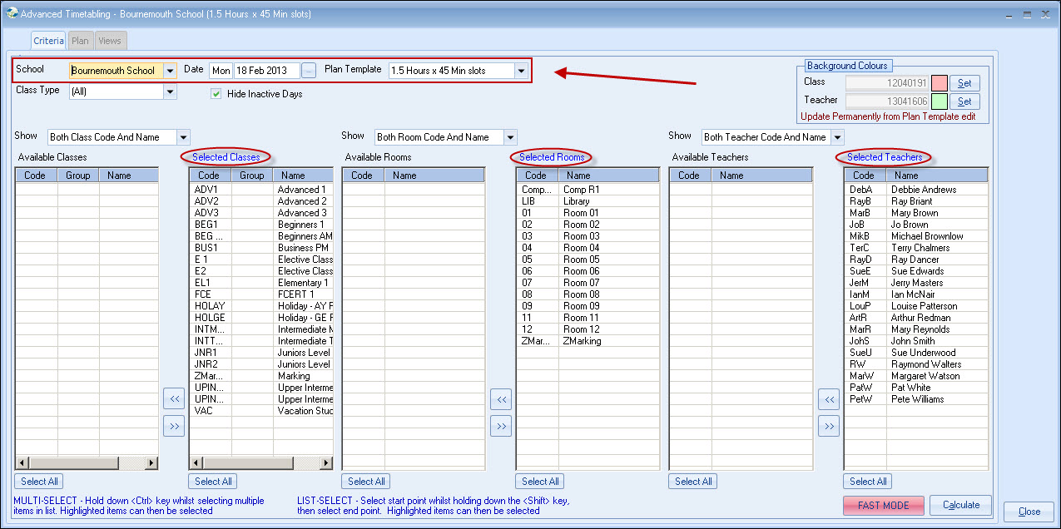Move classes left with << button
Viewport: 1061px width, 529px height.
pos(174,398)
